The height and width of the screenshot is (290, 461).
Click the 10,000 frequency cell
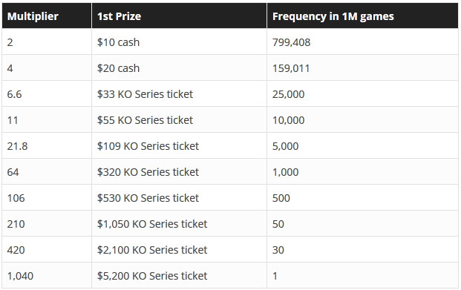pos(362,119)
